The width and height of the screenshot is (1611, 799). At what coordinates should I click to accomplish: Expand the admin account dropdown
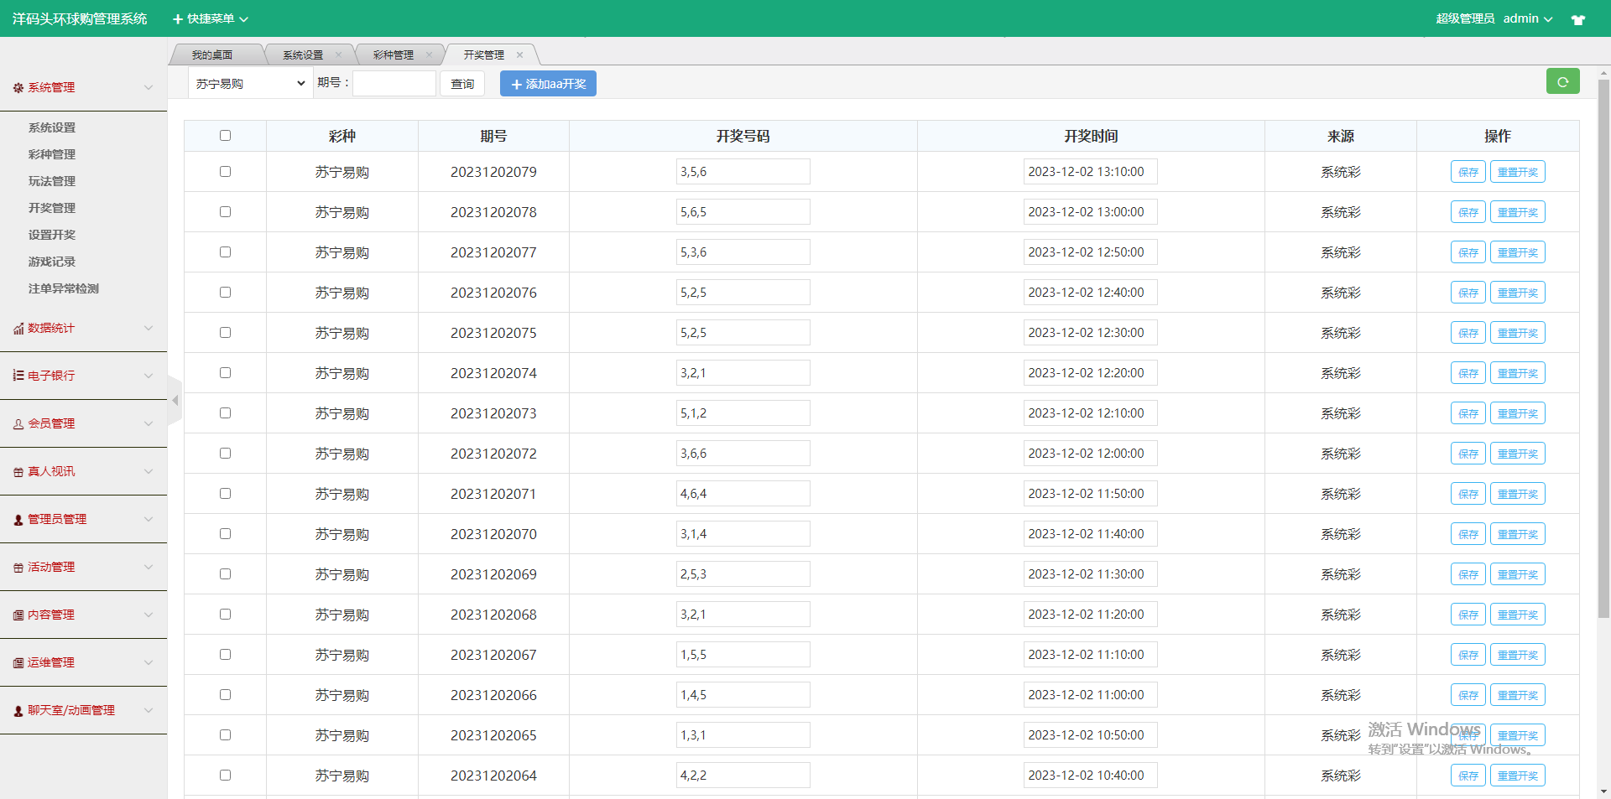pos(1527,18)
